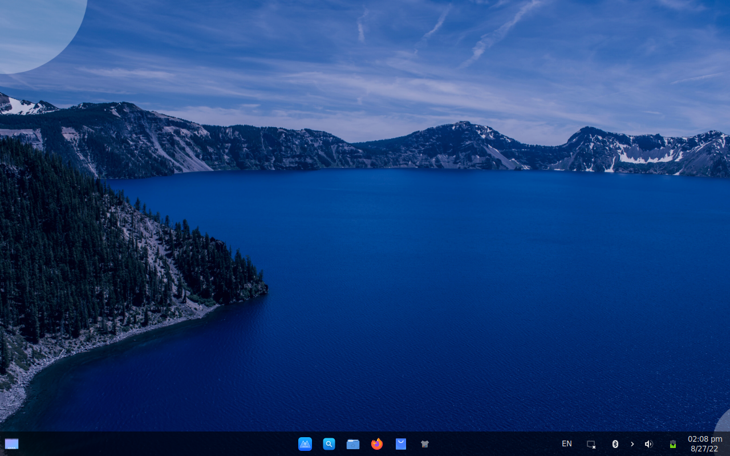Click the translucent circle at bottom-right corner

point(724,423)
